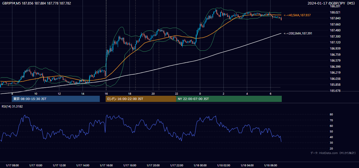Click the 187.840 price axis label

click(x=335, y=18)
